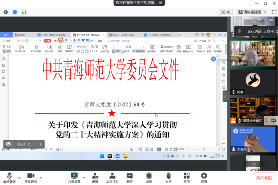Open the 聊天 chat panel
This screenshot has width=278, height=185.
[x=130, y=178]
